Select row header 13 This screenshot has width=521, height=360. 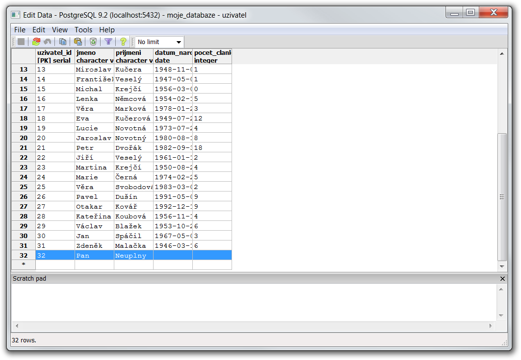(24, 69)
